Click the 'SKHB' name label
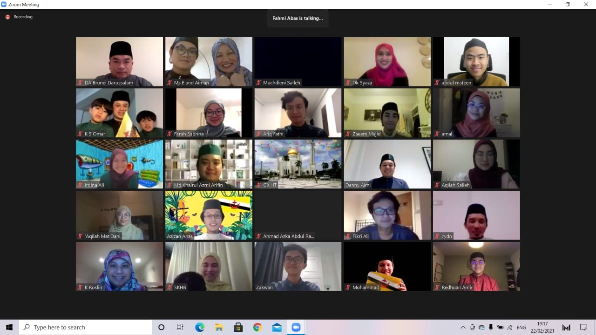596x335 pixels. click(180, 288)
